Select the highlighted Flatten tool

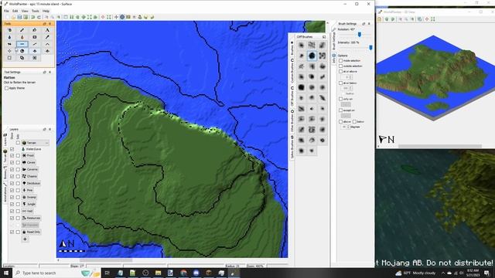tap(22, 44)
